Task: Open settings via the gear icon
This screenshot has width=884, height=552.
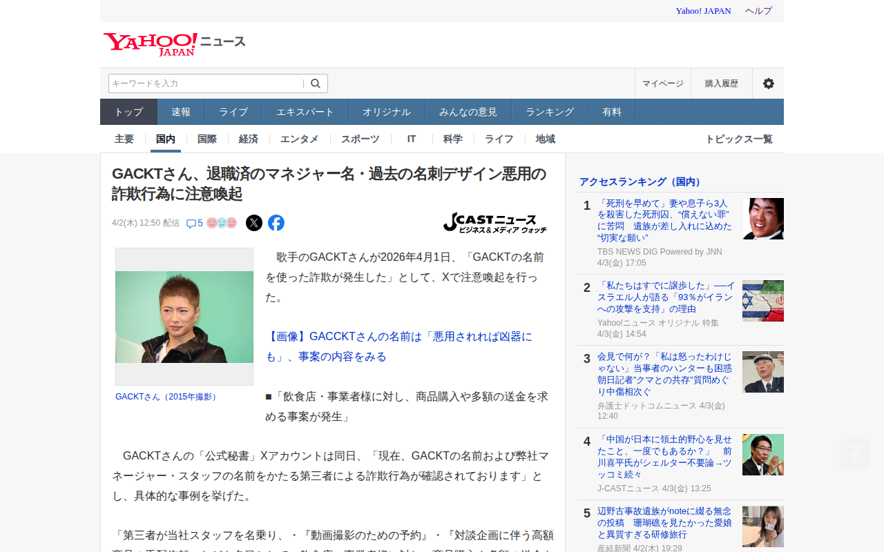Action: (x=768, y=83)
